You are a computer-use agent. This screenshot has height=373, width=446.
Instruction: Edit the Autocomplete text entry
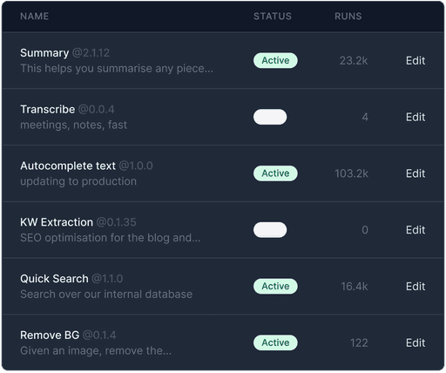[416, 173]
